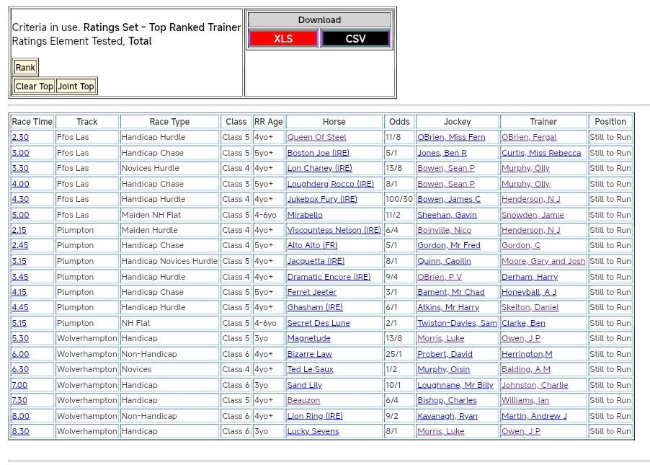Open horse link Lucky Sevens
This screenshot has height=465, width=650.
point(313,431)
